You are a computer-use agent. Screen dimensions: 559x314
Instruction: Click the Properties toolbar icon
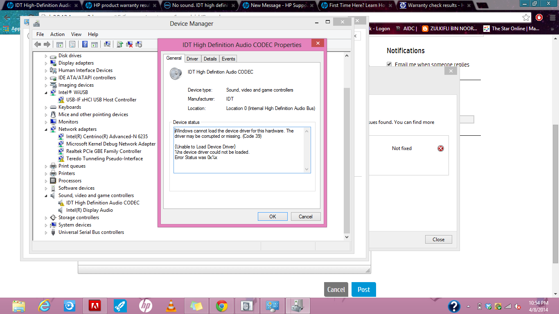pos(72,45)
